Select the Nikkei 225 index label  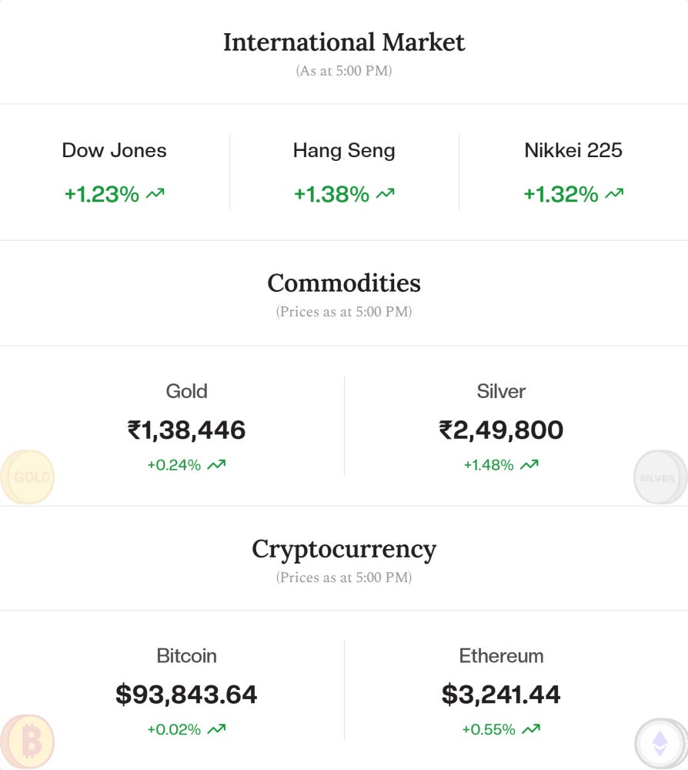pyautogui.click(x=573, y=150)
